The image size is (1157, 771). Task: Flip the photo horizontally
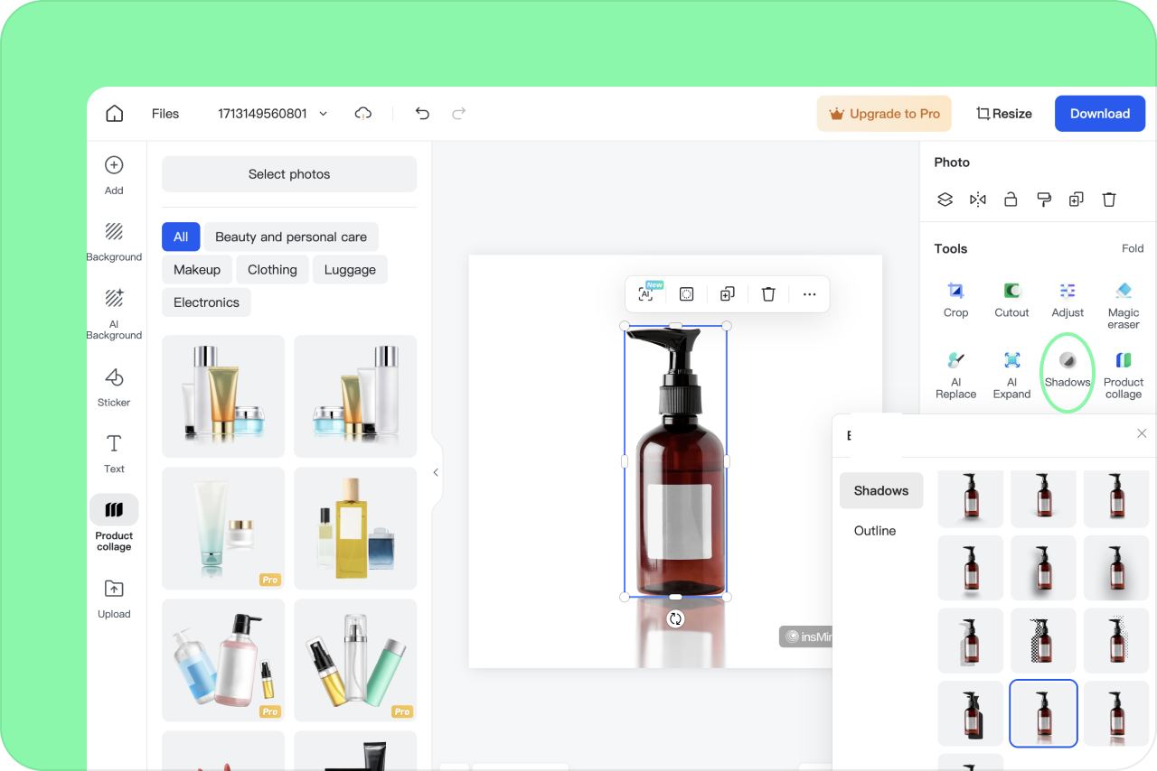[x=977, y=200]
